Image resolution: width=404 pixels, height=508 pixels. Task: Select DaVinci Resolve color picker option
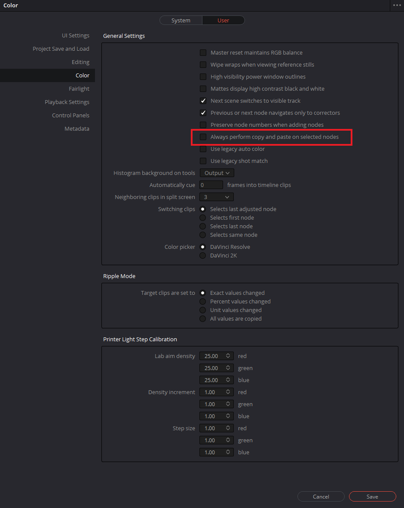tap(203, 247)
